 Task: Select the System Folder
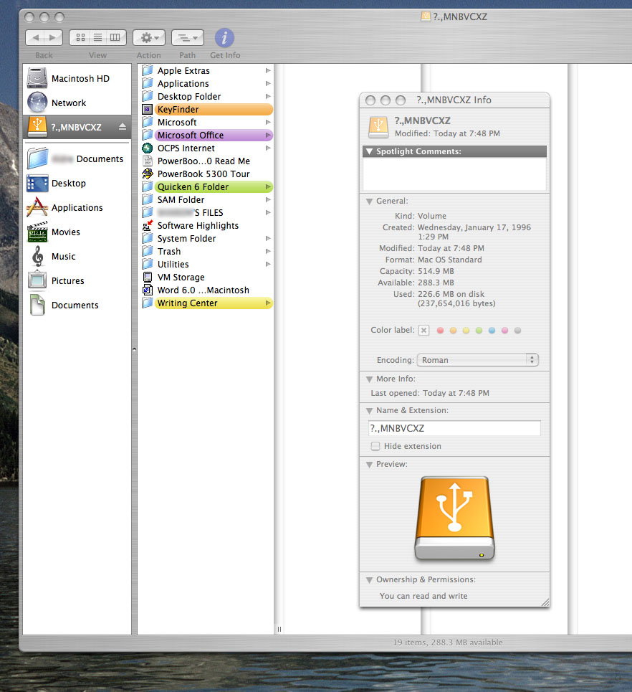pyautogui.click(x=207, y=238)
